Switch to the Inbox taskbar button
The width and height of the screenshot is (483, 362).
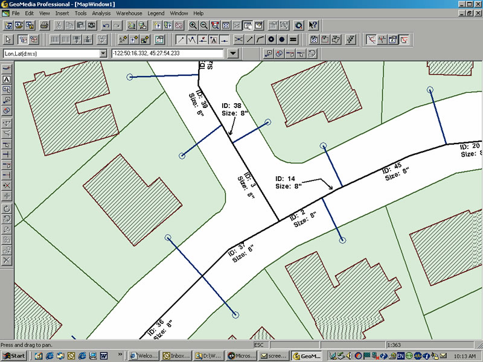[x=176, y=356]
